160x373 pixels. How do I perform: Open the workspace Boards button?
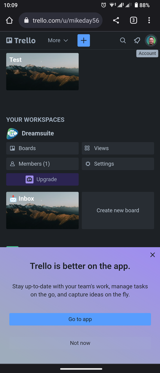(x=42, y=148)
